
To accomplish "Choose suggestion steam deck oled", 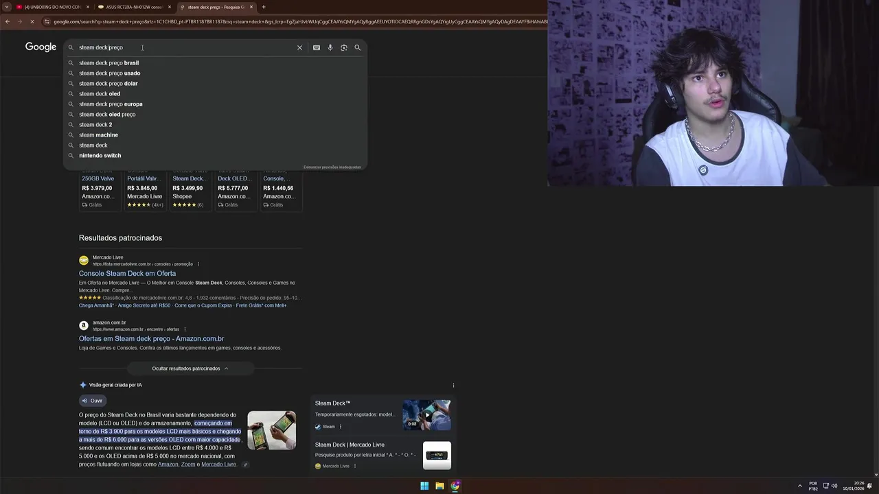I will (99, 93).
